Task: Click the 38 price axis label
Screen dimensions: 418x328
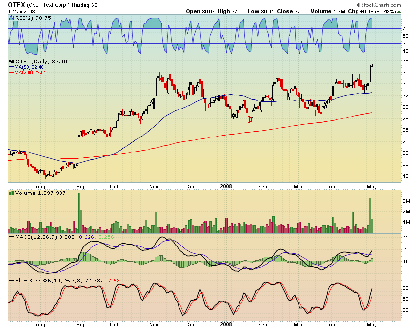Action: tap(406, 61)
